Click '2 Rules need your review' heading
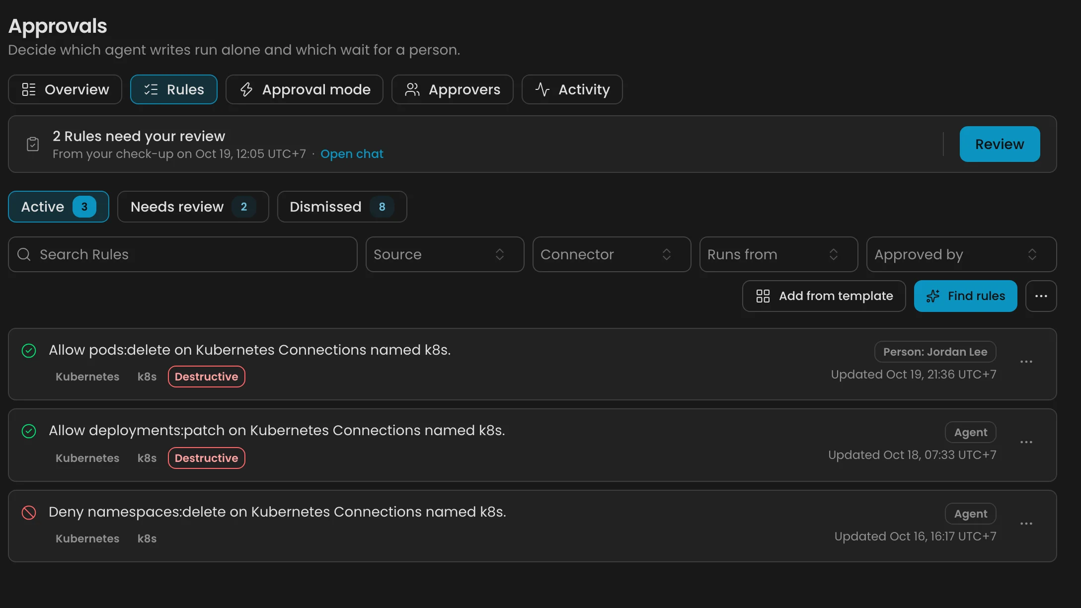Image resolution: width=1081 pixels, height=608 pixels. pos(139,136)
